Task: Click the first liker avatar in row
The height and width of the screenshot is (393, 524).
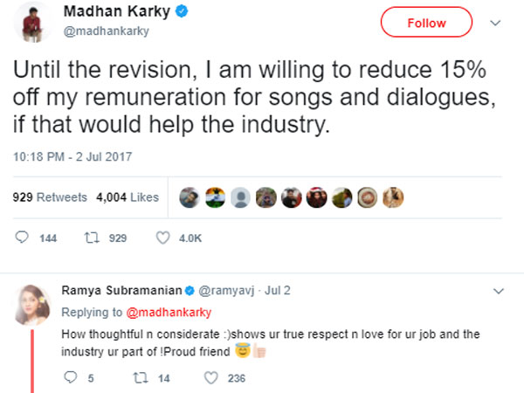Action: point(189,197)
